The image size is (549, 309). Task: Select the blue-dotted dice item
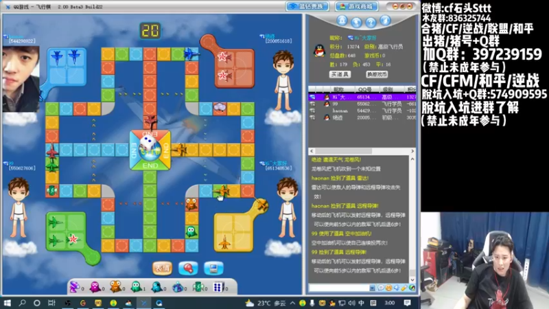(218, 287)
